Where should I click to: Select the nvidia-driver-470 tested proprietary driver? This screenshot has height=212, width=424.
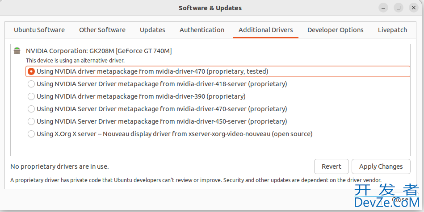(31, 71)
